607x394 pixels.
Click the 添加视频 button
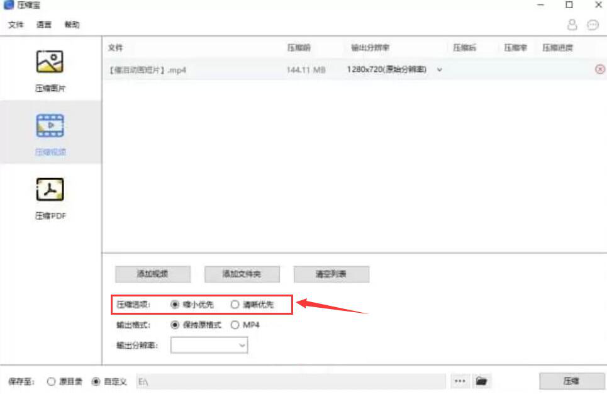point(153,274)
